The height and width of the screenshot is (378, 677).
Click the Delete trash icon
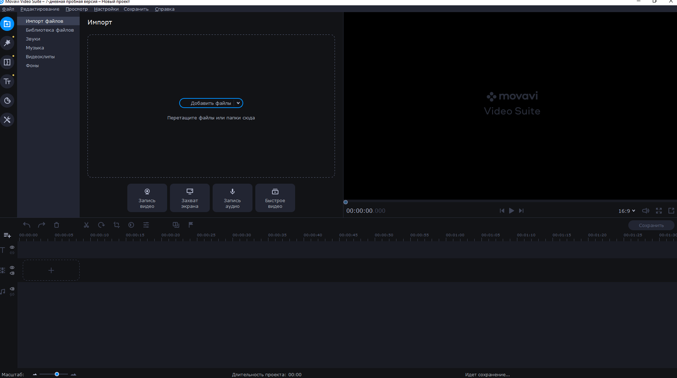57,225
